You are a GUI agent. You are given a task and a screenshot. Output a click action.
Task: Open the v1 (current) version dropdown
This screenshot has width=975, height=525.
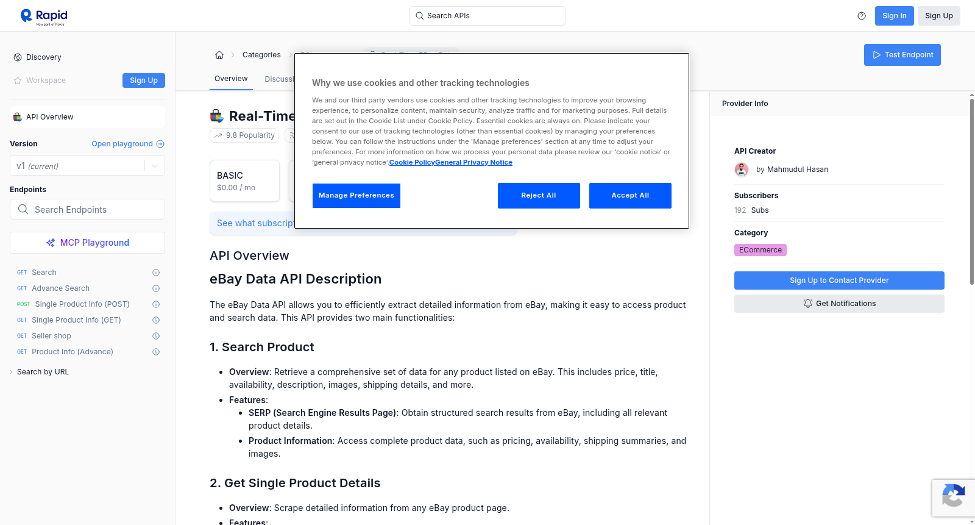click(x=87, y=166)
